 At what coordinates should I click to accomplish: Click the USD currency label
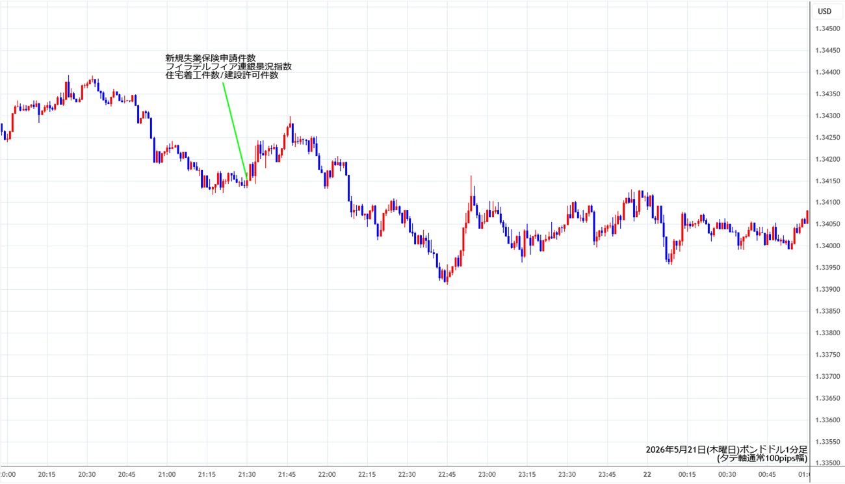(824, 11)
